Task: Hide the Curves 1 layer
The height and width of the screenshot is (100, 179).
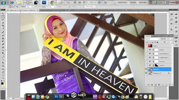Action: [146, 69]
